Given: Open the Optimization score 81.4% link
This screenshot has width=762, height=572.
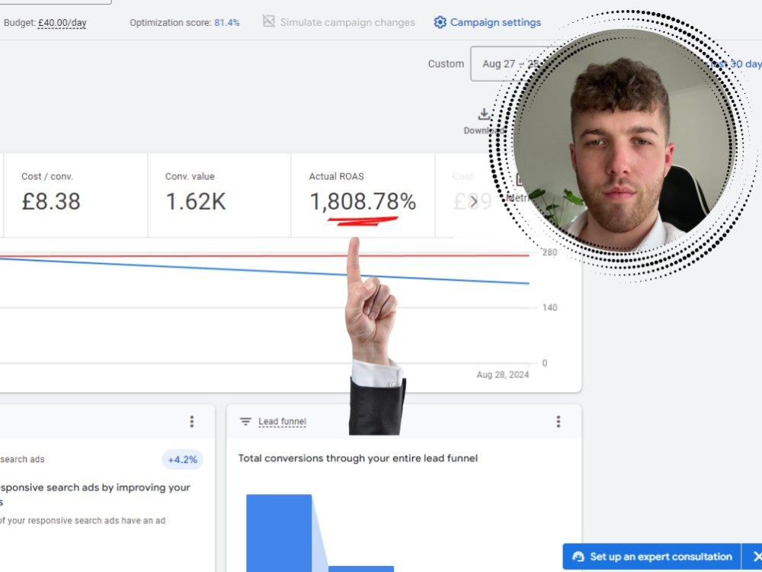Looking at the screenshot, I should pyautogui.click(x=227, y=23).
